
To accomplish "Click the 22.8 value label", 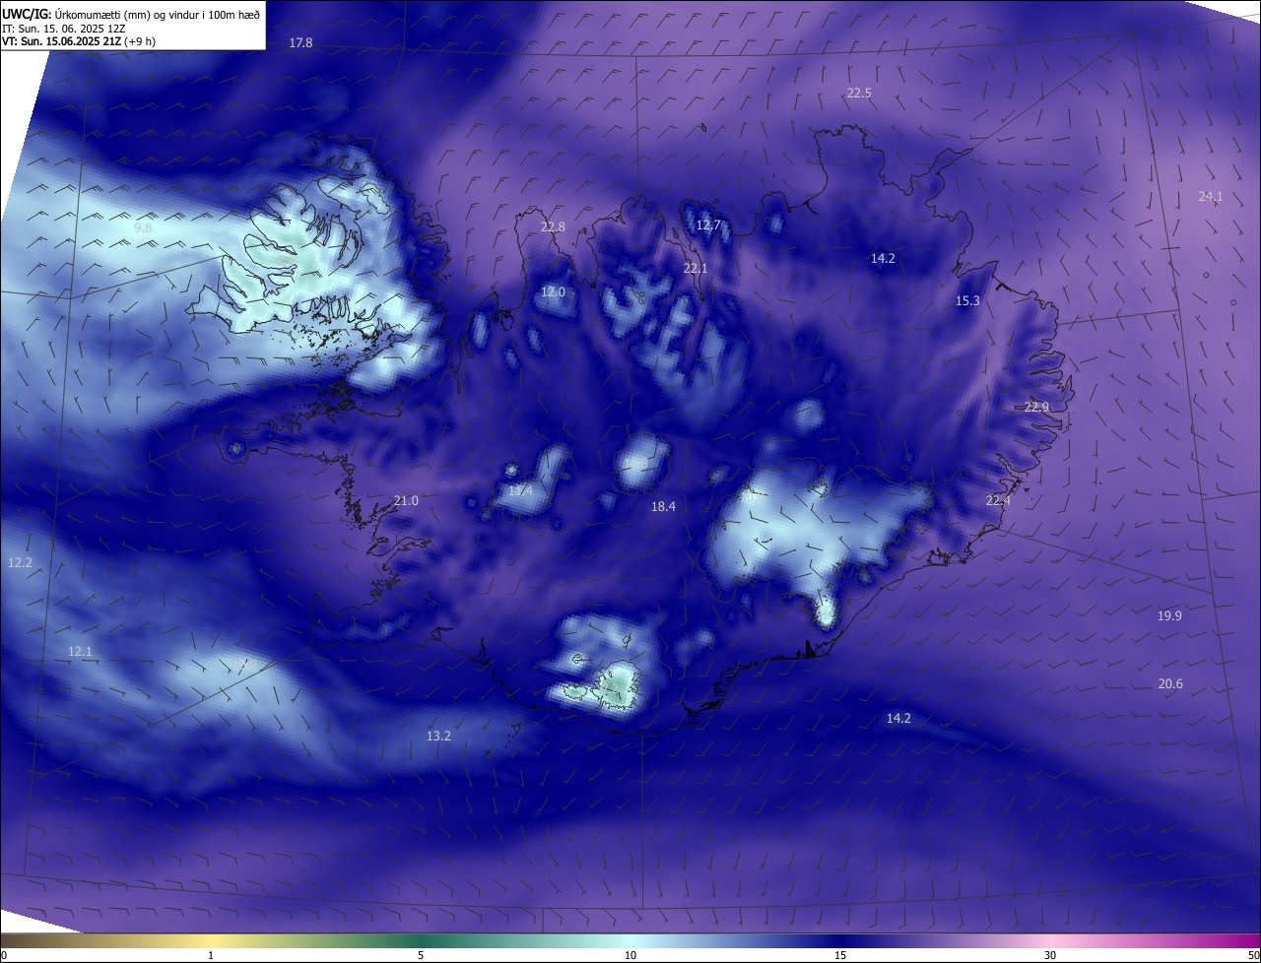I will 554,227.
